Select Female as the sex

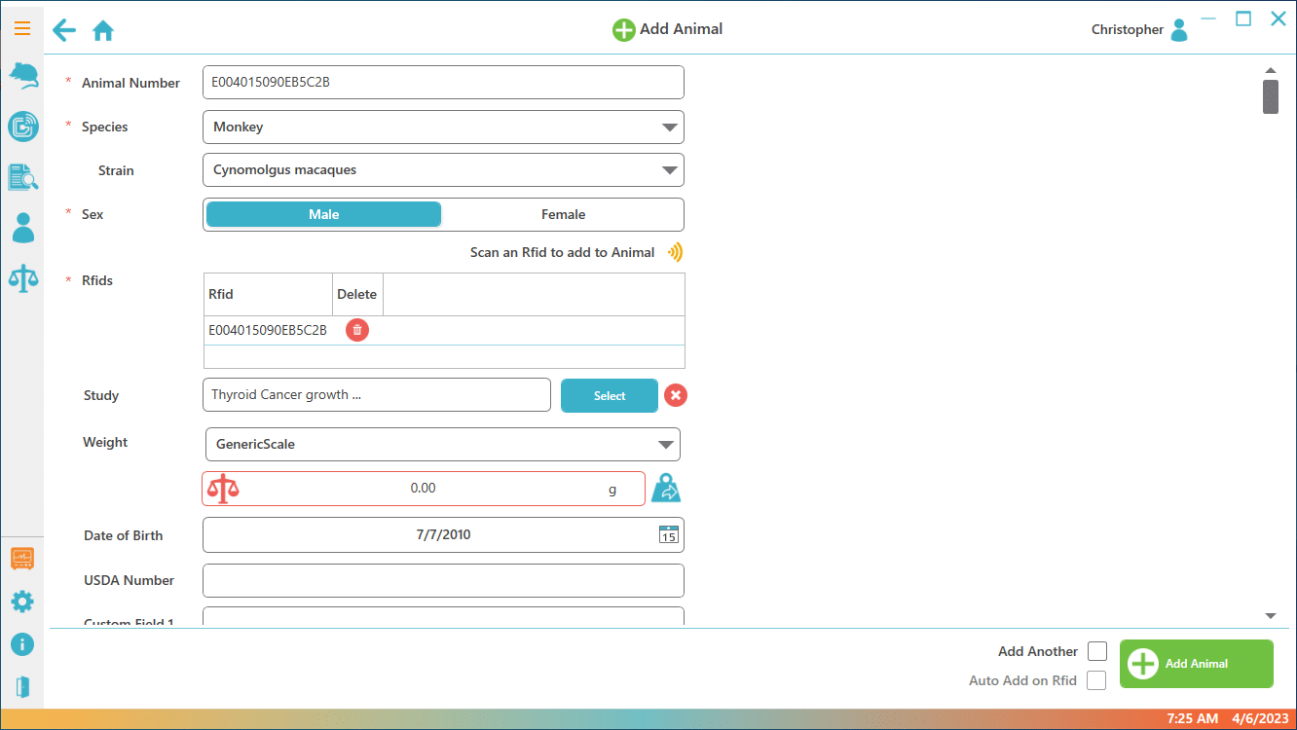pos(563,214)
